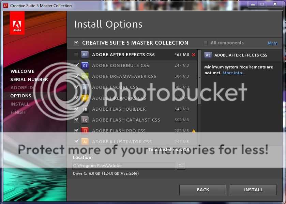The height and width of the screenshot is (204, 286).
Task: Go to the Serial Number step
Action: [x=29, y=79]
